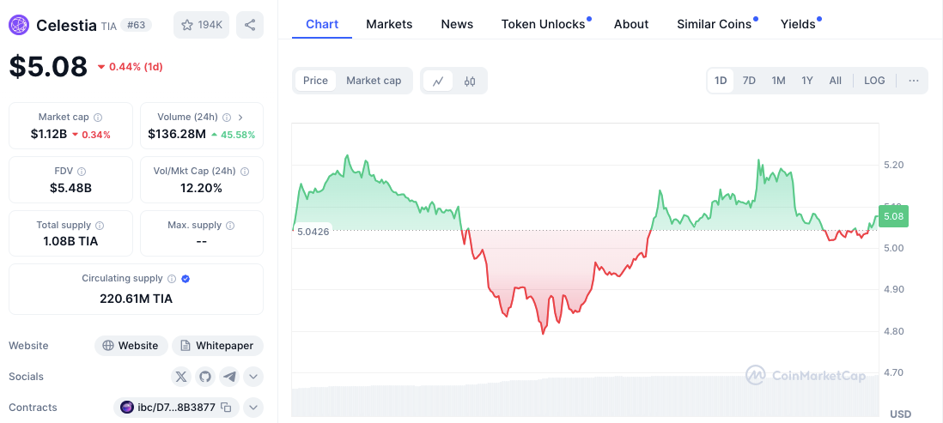The width and height of the screenshot is (943, 423).
Task: Click the 0.44% (1d) price change
Action: pos(130,67)
